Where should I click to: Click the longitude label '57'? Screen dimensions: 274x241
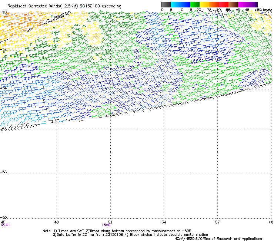pyautogui.click(x=217, y=222)
